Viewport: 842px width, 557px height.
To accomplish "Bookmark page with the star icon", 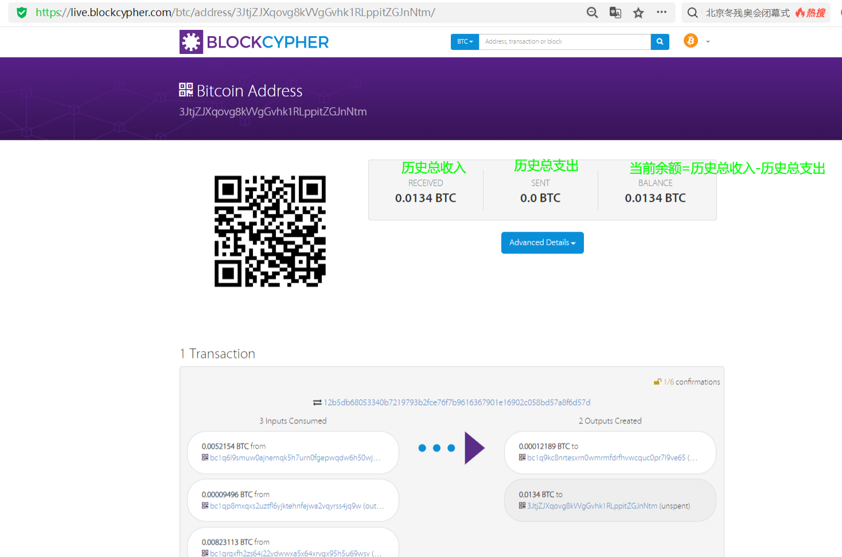I will point(638,13).
